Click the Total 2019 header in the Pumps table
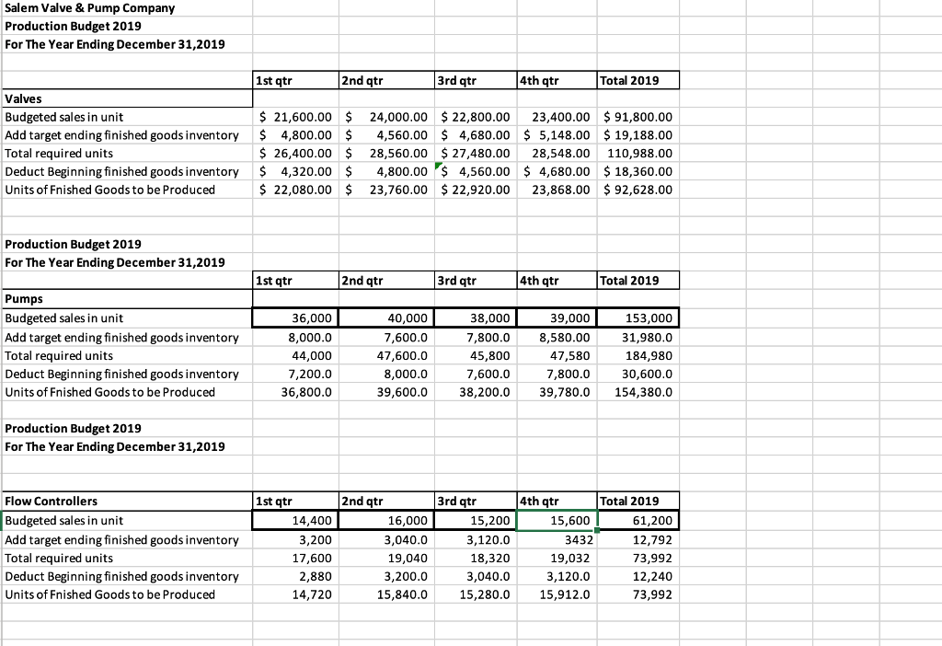 click(x=626, y=281)
